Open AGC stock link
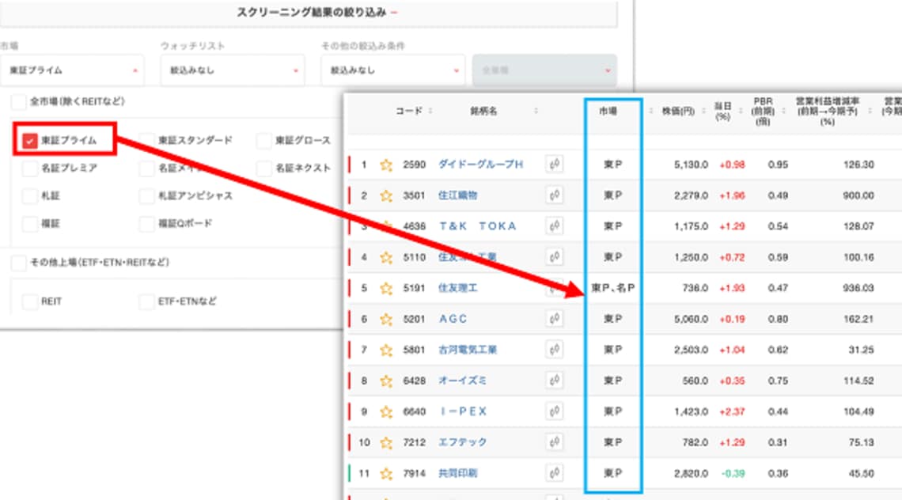 pos(453,319)
